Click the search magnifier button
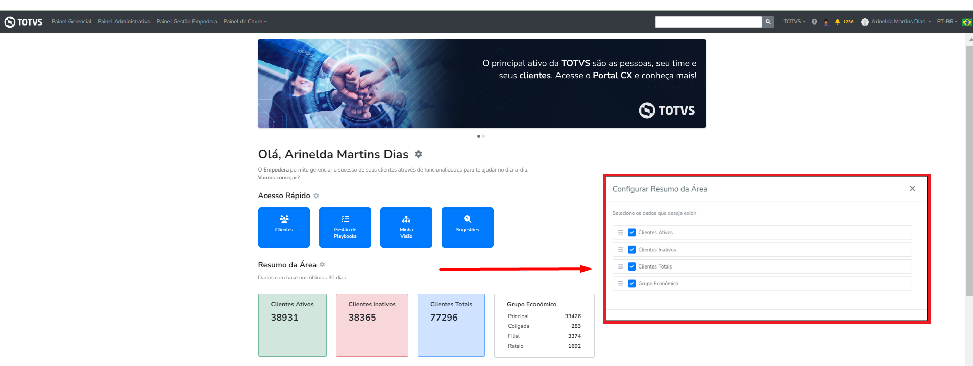Viewport: 973px width, 366px height. (768, 22)
